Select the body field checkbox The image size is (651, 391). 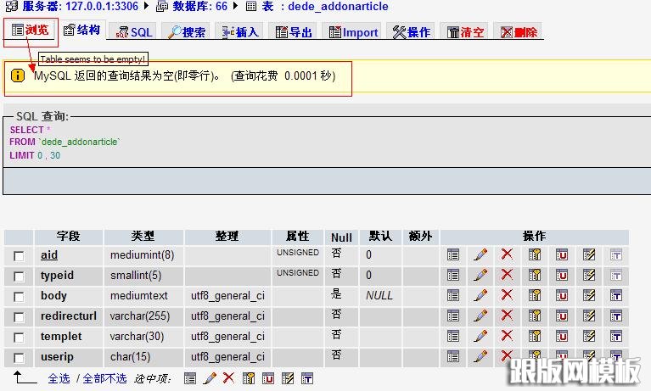click(x=19, y=297)
